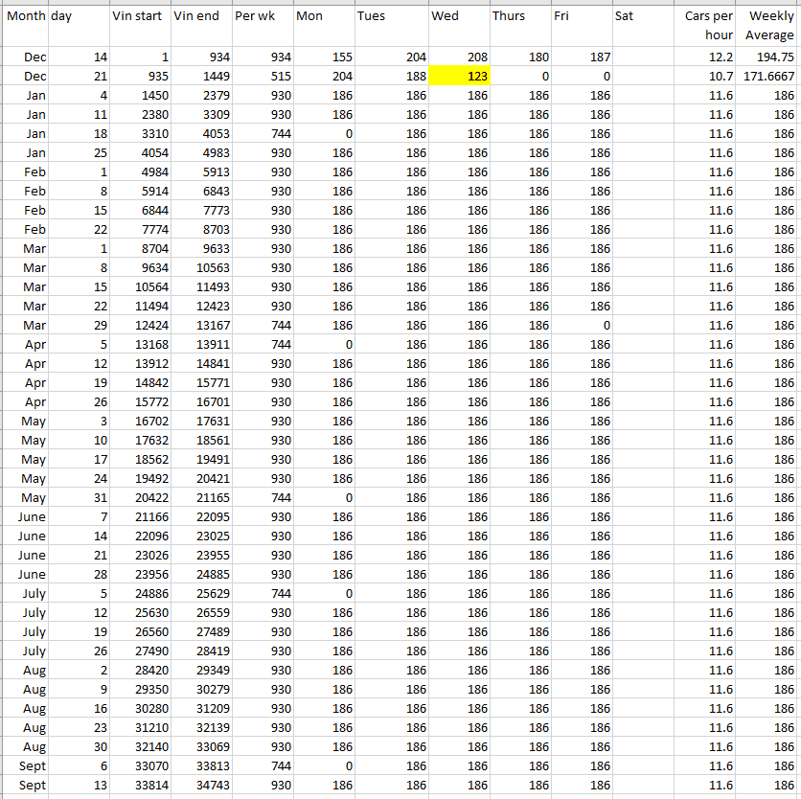Select the Wed cell showing 208
Viewport: 801px width, 799px height.
(x=459, y=57)
